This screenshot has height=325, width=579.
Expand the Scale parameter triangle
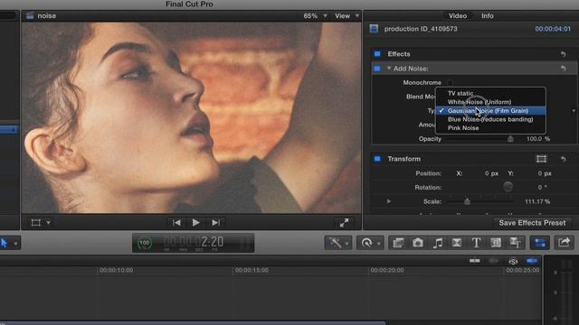(388, 201)
